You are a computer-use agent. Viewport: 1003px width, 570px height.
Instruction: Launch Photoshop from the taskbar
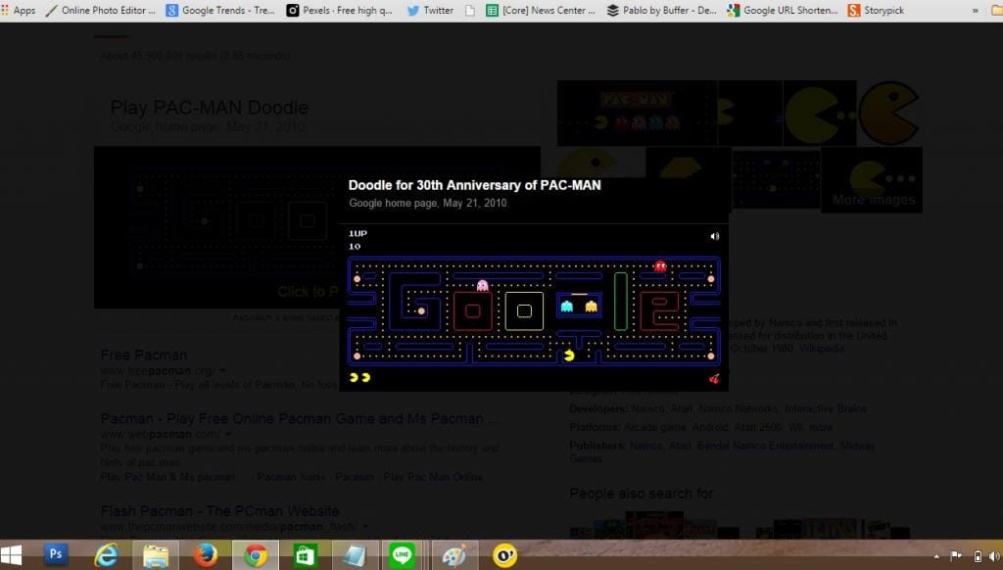(56, 554)
